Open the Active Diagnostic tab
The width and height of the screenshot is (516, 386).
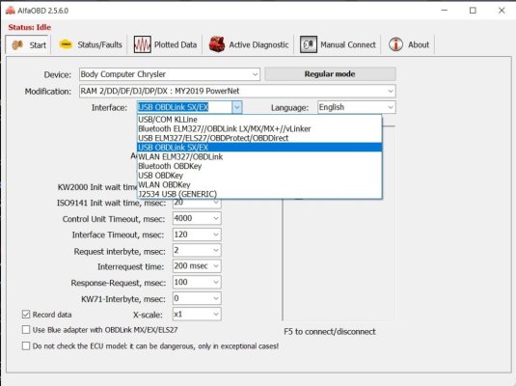[x=249, y=44]
